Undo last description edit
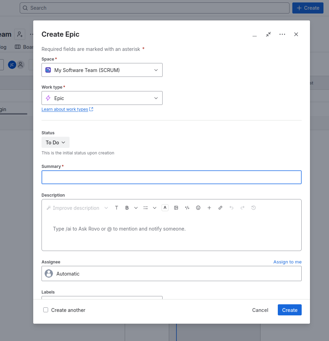Viewport: 329px width, 341px height. (x=231, y=208)
